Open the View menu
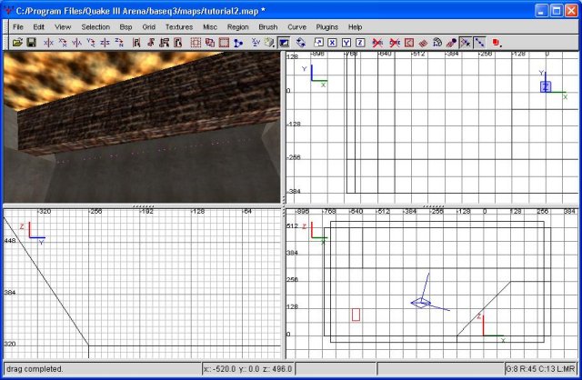The image size is (582, 380). pos(63,26)
